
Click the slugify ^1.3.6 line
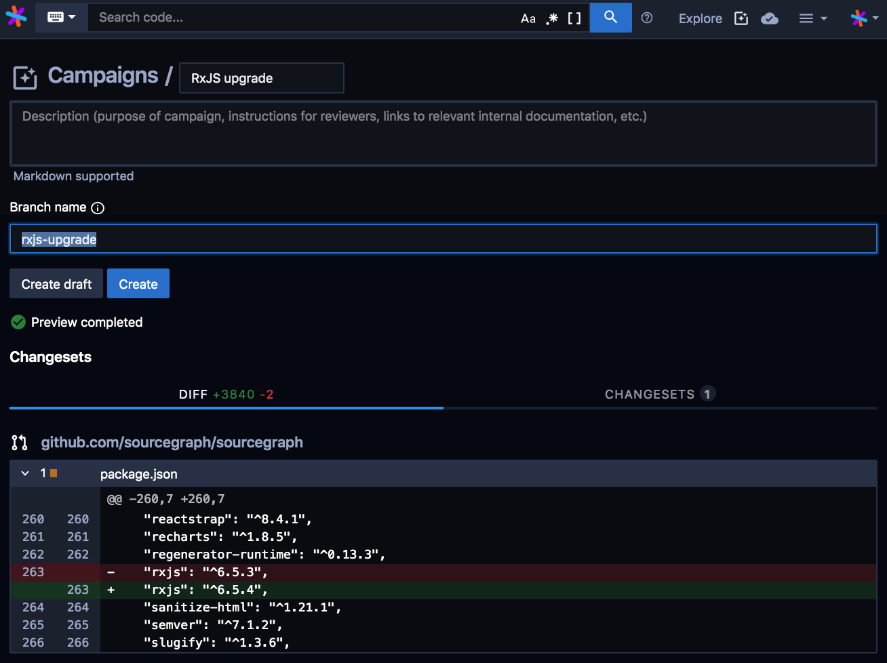tap(443, 643)
